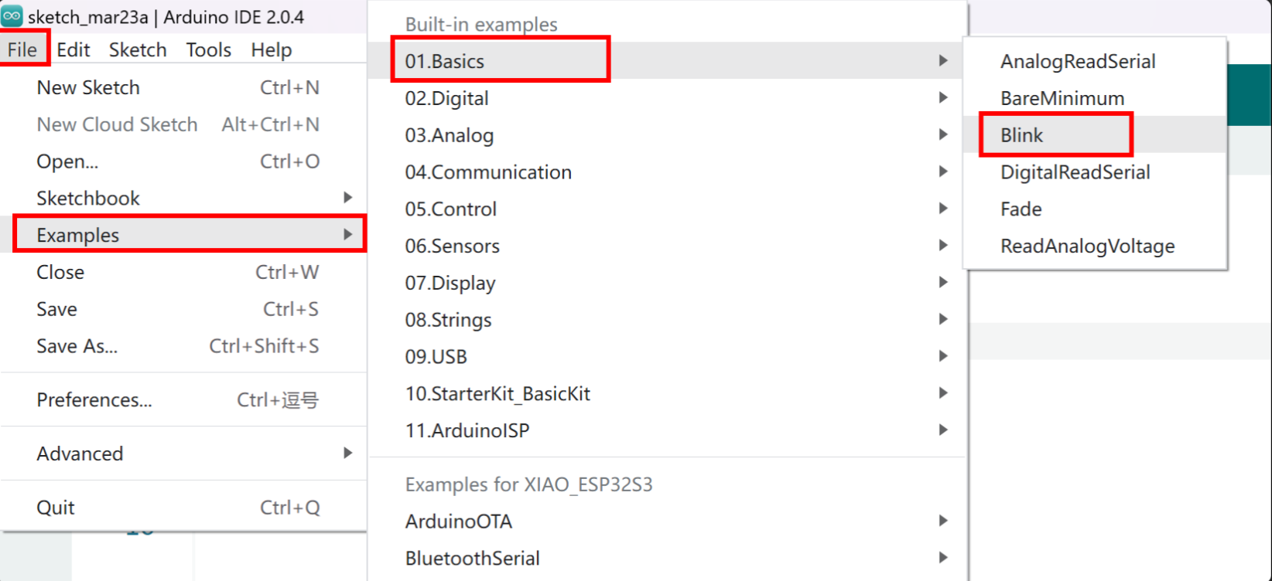Select the Examples menu entry

coord(78,236)
